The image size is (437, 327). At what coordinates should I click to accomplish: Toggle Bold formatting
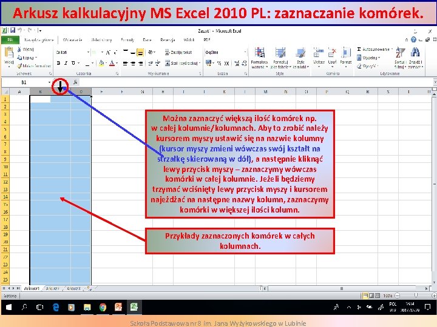point(58,64)
